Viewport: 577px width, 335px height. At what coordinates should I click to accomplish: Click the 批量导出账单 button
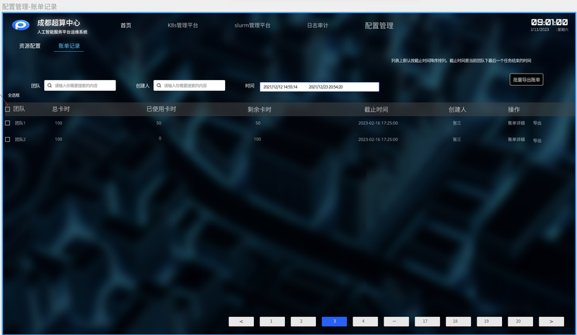pos(527,79)
